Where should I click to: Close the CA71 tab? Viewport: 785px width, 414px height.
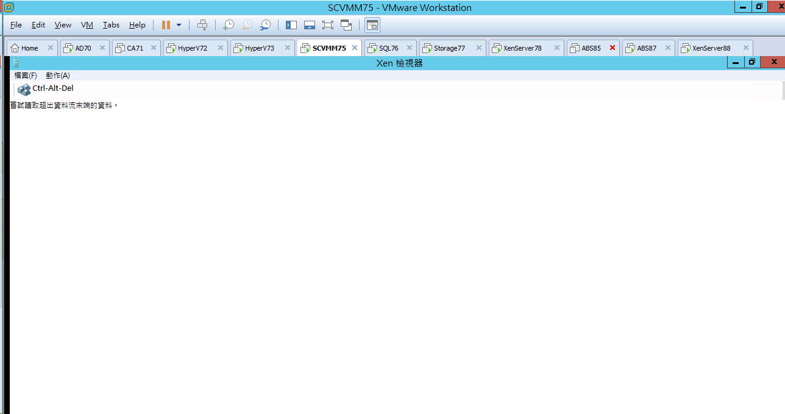[x=154, y=48]
